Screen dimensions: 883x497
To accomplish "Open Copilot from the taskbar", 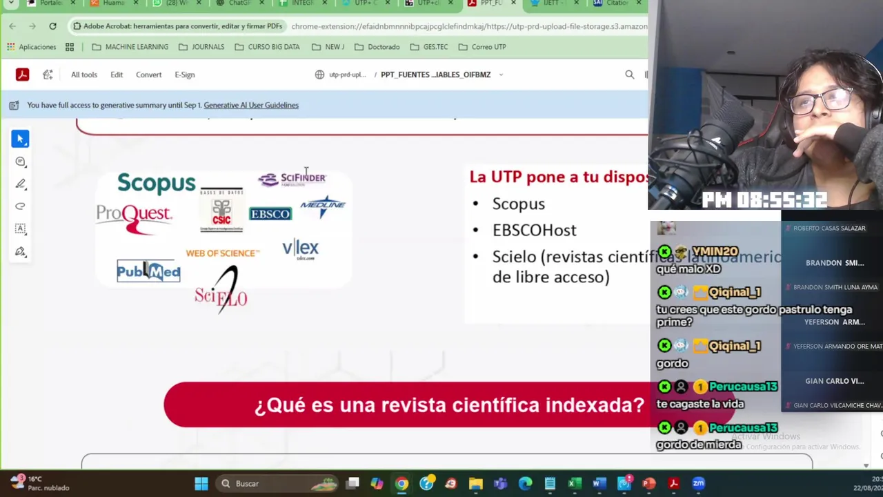I will click(377, 484).
